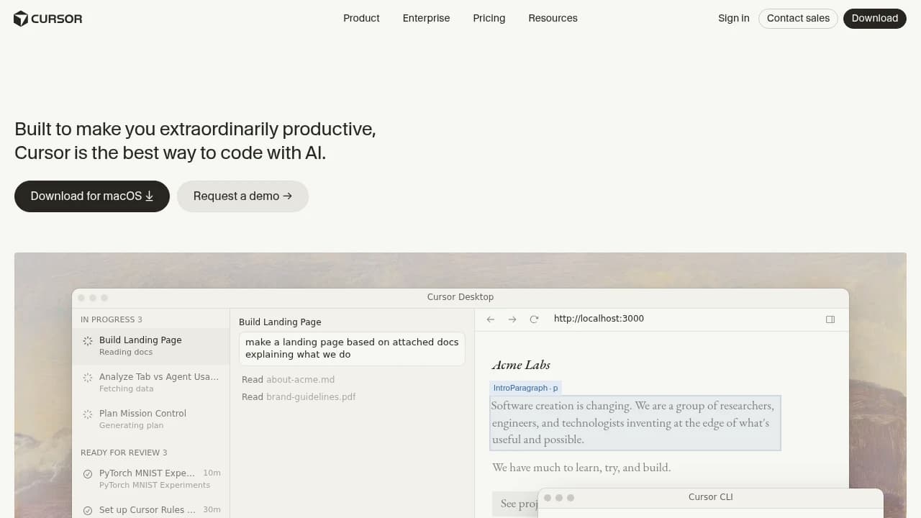Screen dimensions: 921x518
Task: Click the Cursor logo in header
Action: click(48, 19)
